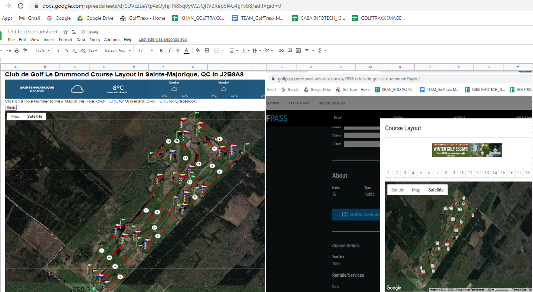
Task: Open the Add-ons menu
Action: click(112, 40)
